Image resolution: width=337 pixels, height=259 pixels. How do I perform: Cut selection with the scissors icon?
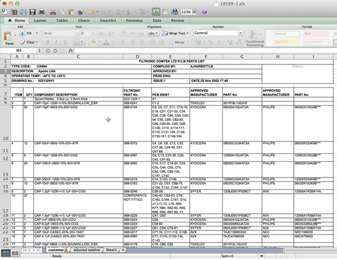tap(53, 12)
